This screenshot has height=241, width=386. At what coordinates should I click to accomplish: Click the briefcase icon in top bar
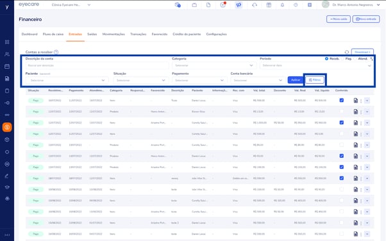pyautogui.click(x=194, y=5)
